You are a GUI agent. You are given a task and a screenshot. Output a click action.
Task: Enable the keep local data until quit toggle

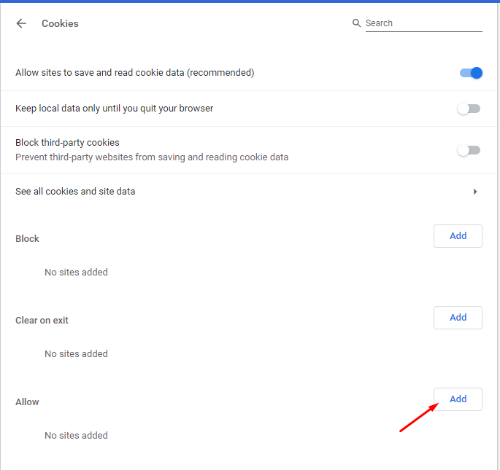[469, 109]
